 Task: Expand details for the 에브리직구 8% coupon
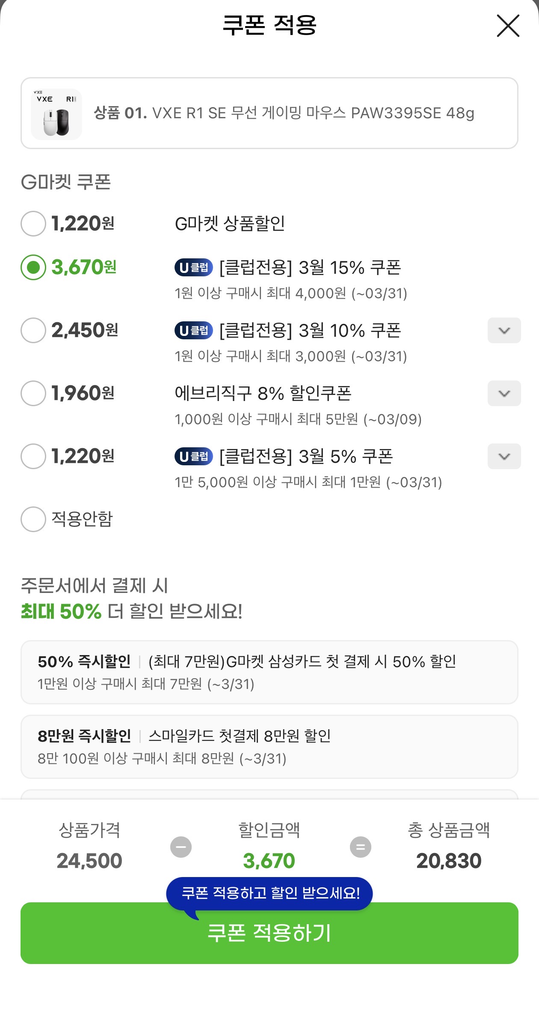pyautogui.click(x=504, y=393)
